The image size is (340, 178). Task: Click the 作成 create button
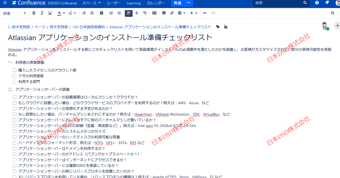click(177, 3)
